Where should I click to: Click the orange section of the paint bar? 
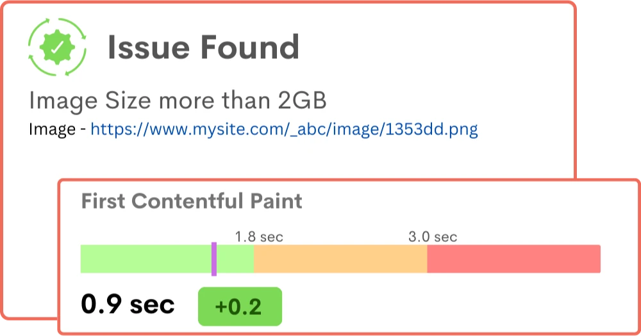[x=340, y=259]
